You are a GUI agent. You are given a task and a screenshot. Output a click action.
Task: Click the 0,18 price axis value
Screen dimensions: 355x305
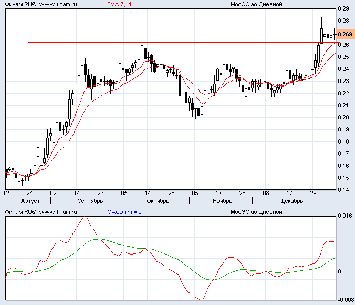pos(343,141)
